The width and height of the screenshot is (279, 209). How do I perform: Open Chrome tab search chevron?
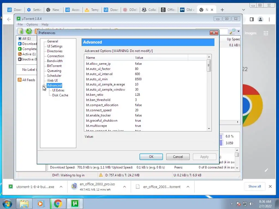(x=244, y=10)
